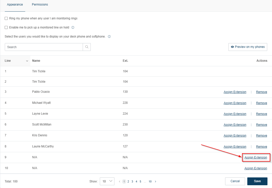Switch to the Permissions tab
Screen dimensions: 272x188
click(x=40, y=5)
